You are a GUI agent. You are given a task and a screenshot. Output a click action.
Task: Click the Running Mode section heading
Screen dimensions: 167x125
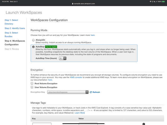point(39,30)
